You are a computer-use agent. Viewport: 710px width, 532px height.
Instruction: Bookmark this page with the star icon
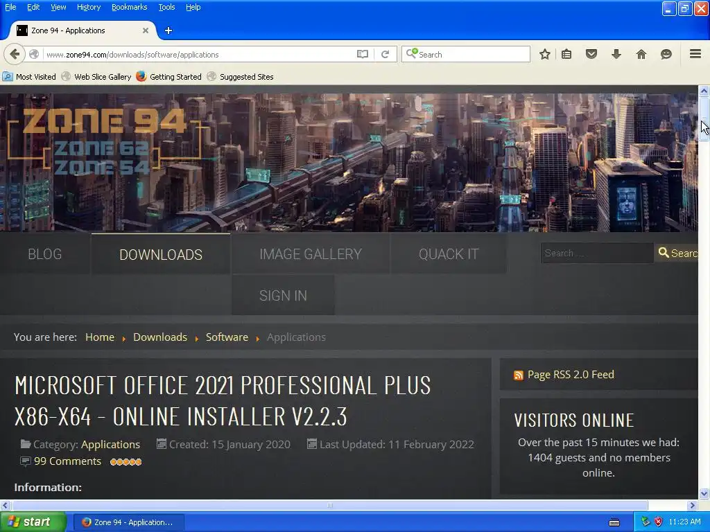[x=545, y=54]
